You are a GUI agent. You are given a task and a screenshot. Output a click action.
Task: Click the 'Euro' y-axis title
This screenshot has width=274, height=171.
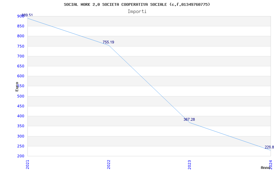click(17, 87)
